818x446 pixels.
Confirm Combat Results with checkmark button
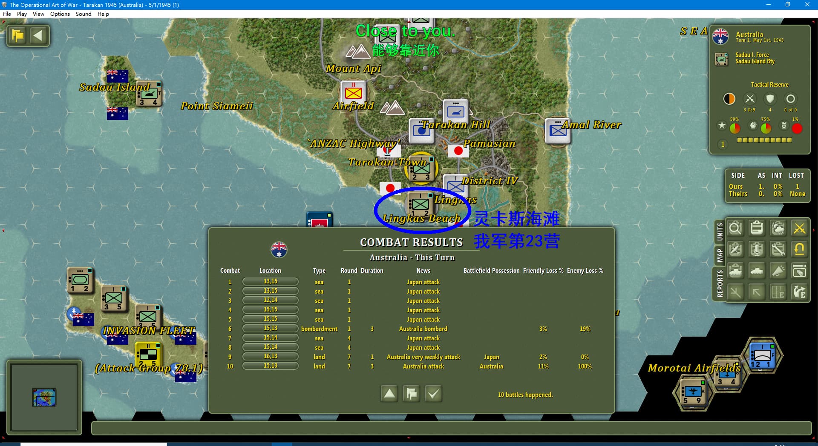click(x=433, y=394)
